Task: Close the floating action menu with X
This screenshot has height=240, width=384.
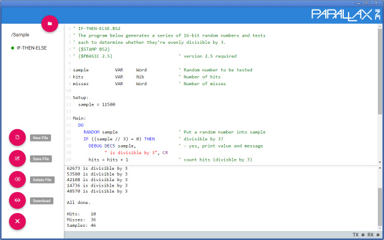Action: [x=17, y=221]
